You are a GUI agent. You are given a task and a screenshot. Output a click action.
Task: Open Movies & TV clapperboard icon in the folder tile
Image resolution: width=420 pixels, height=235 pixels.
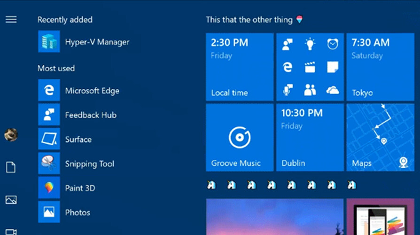(310, 67)
